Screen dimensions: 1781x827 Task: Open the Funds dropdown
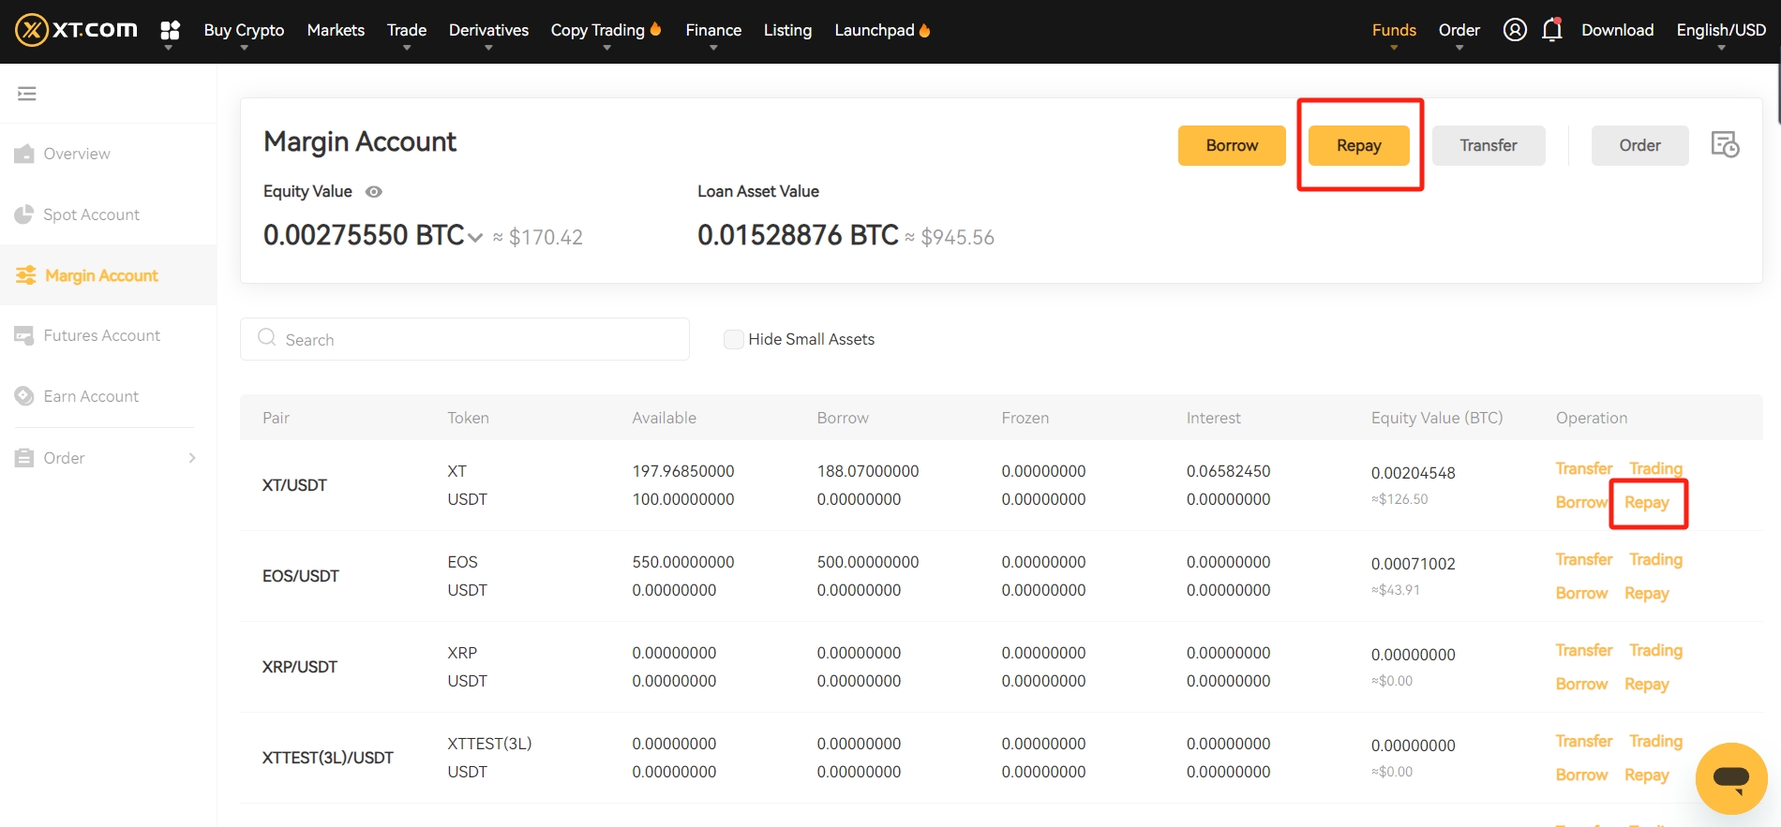1394,30
